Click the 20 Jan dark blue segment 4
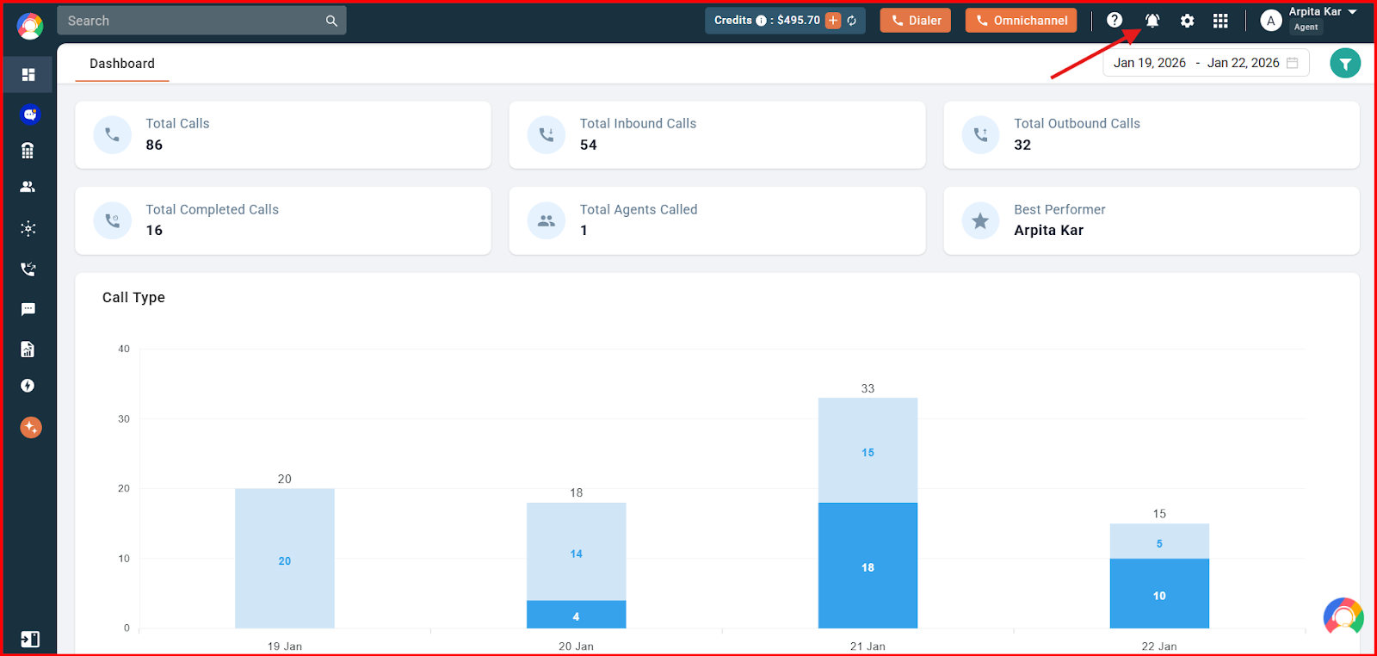This screenshot has height=656, width=1377. (x=577, y=615)
